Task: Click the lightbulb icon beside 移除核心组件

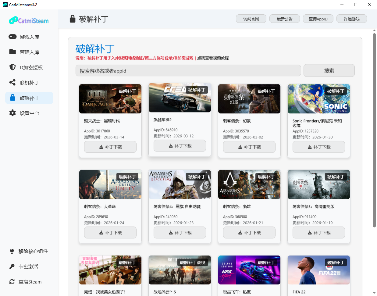Action: coord(12,251)
